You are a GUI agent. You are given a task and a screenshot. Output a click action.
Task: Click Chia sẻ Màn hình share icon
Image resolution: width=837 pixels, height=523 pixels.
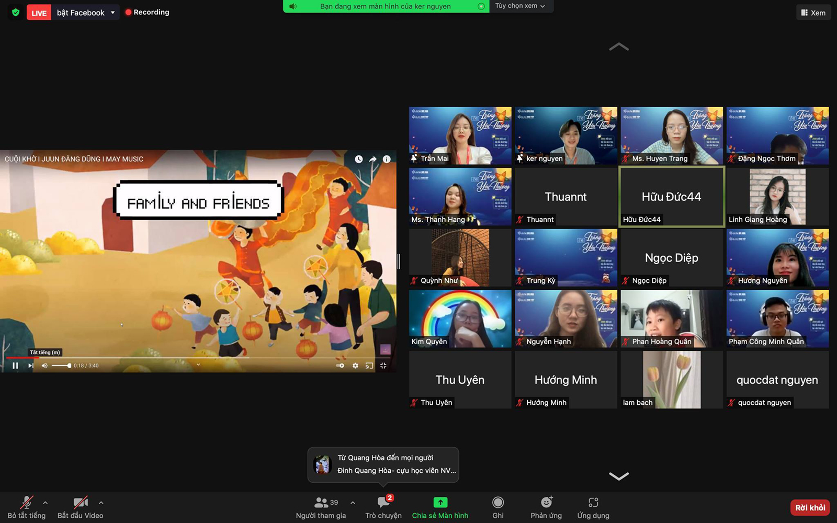440,503
